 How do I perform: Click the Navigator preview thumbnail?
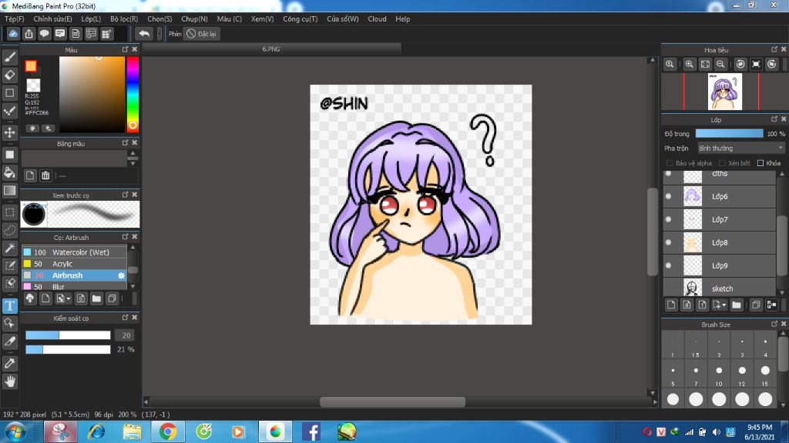coord(724,92)
